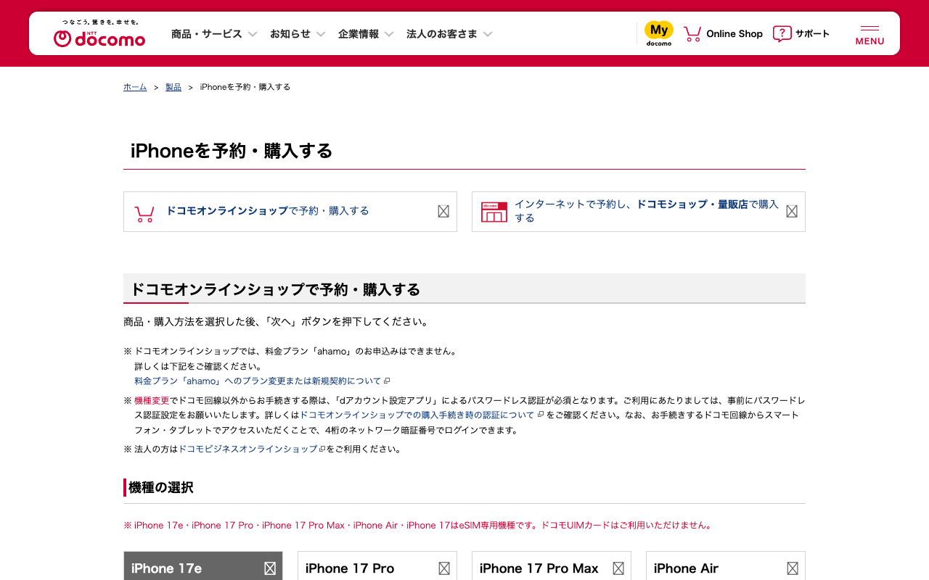Open the My docomo icon

(x=659, y=33)
